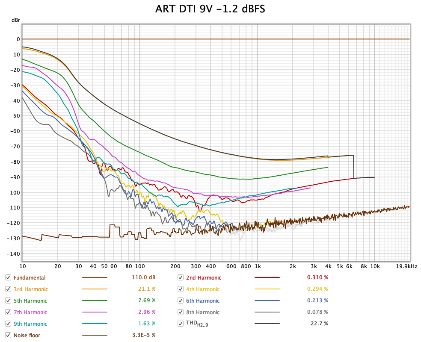Click the chart title ART DTI 9V -1.2 dBFS
This screenshot has height=342, width=421.
[210, 9]
